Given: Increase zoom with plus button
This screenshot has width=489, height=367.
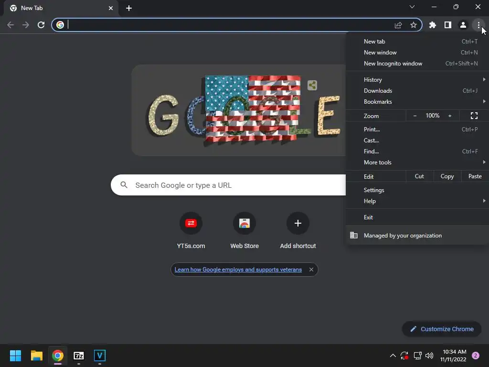Looking at the screenshot, I should coord(450,116).
